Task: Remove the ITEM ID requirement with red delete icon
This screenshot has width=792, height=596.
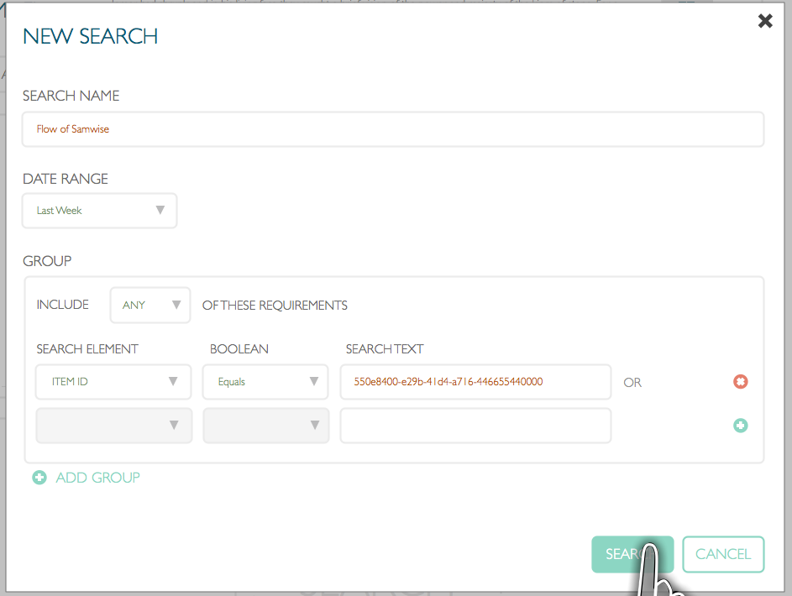Action: [740, 382]
